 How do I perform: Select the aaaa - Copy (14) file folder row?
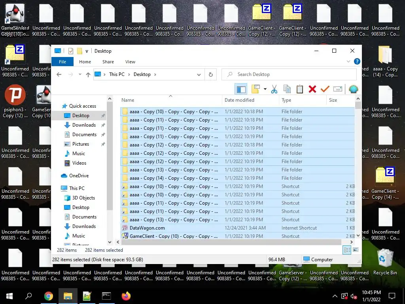coord(237,178)
